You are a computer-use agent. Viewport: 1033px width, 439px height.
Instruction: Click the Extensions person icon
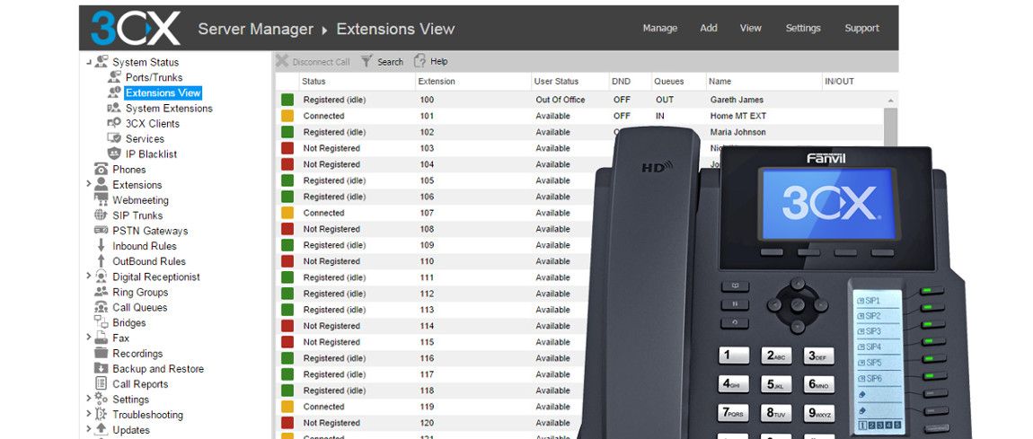101,184
